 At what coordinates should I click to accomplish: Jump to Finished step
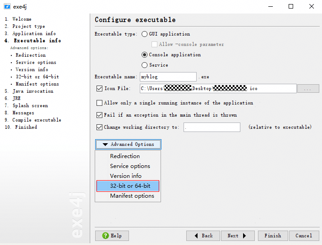21,127
